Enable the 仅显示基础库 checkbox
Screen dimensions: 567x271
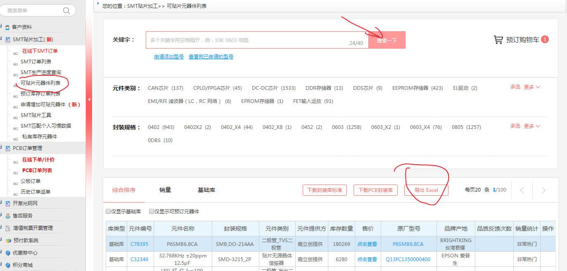pyautogui.click(x=108, y=212)
